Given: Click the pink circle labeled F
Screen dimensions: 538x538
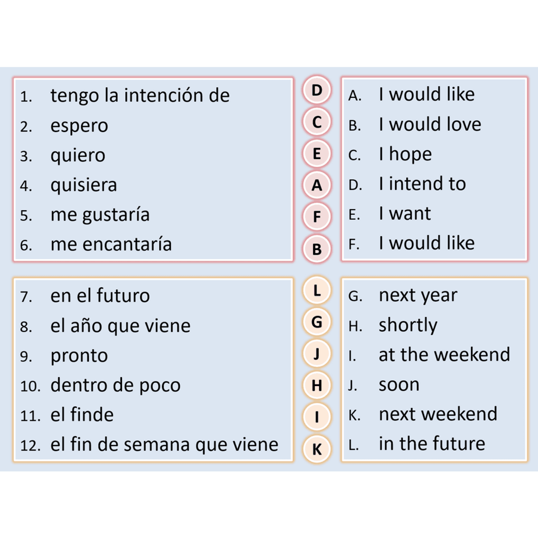Looking at the screenshot, I should (317, 217).
